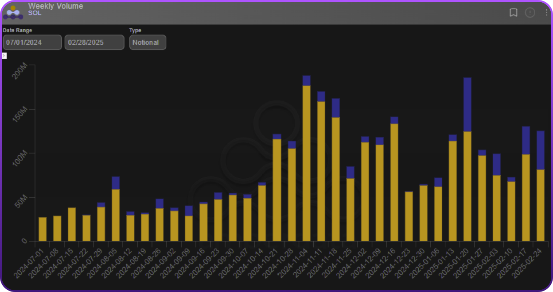Click the yellow bar for 2024-12-16
This screenshot has height=292, width=553.
pos(394,182)
